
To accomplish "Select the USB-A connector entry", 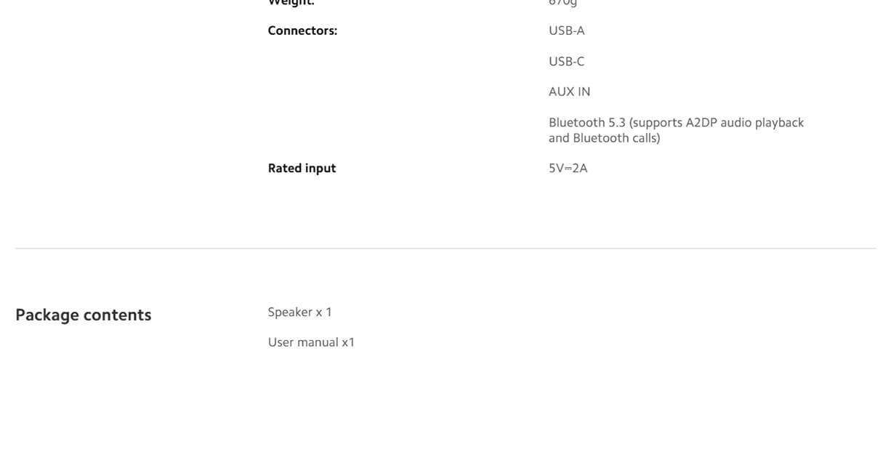I will [x=566, y=31].
